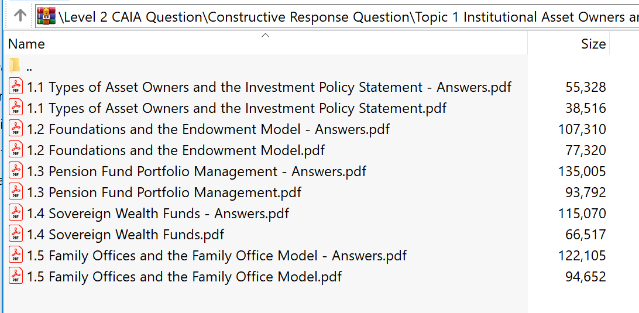Image resolution: width=639 pixels, height=313 pixels.
Task: Click the up one level arrow
Action: (x=20, y=15)
